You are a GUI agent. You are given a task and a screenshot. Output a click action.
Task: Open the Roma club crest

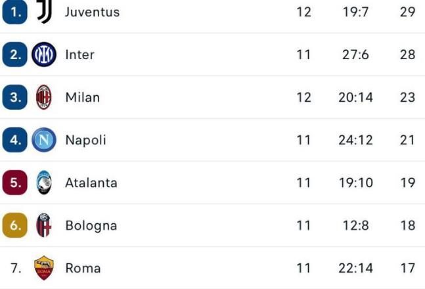[x=44, y=268]
